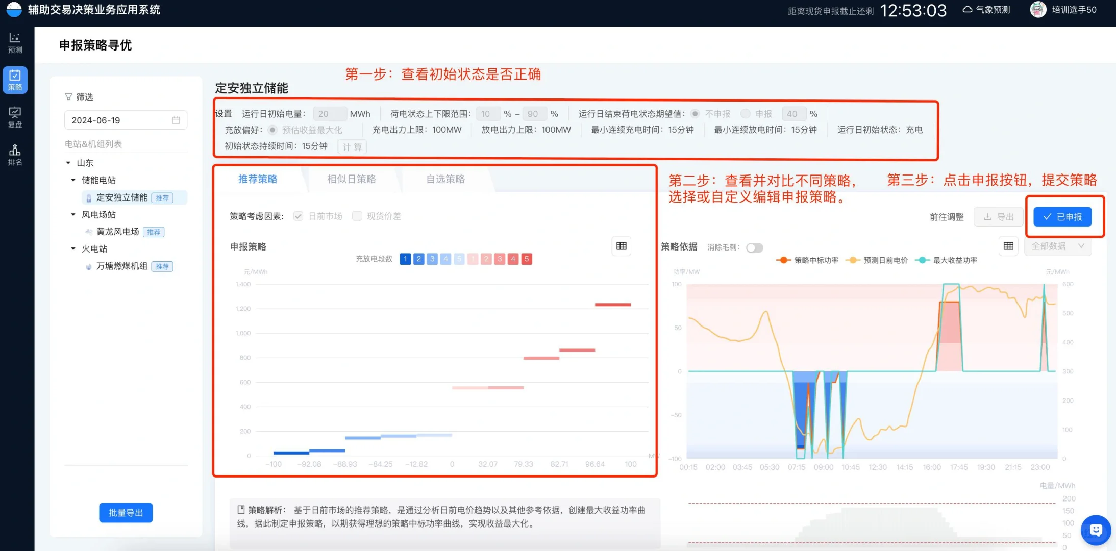Open the 预测 panel in the sidebar
The width and height of the screenshot is (1116, 551).
(15, 42)
